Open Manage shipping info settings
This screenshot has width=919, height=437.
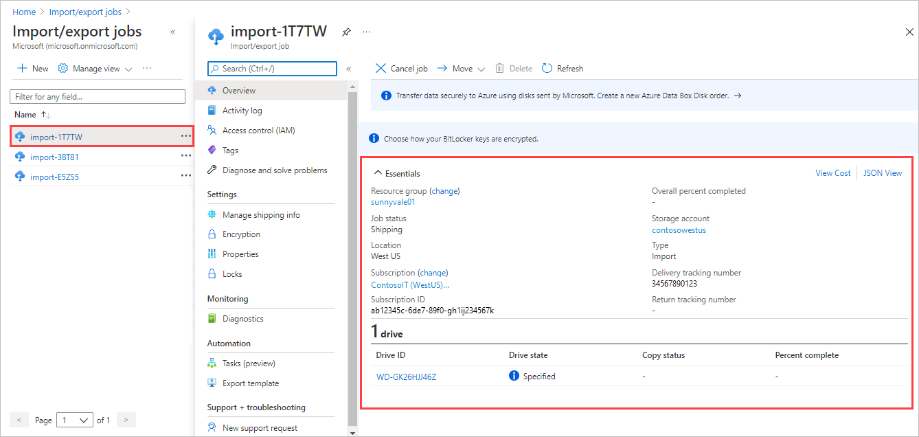261,215
